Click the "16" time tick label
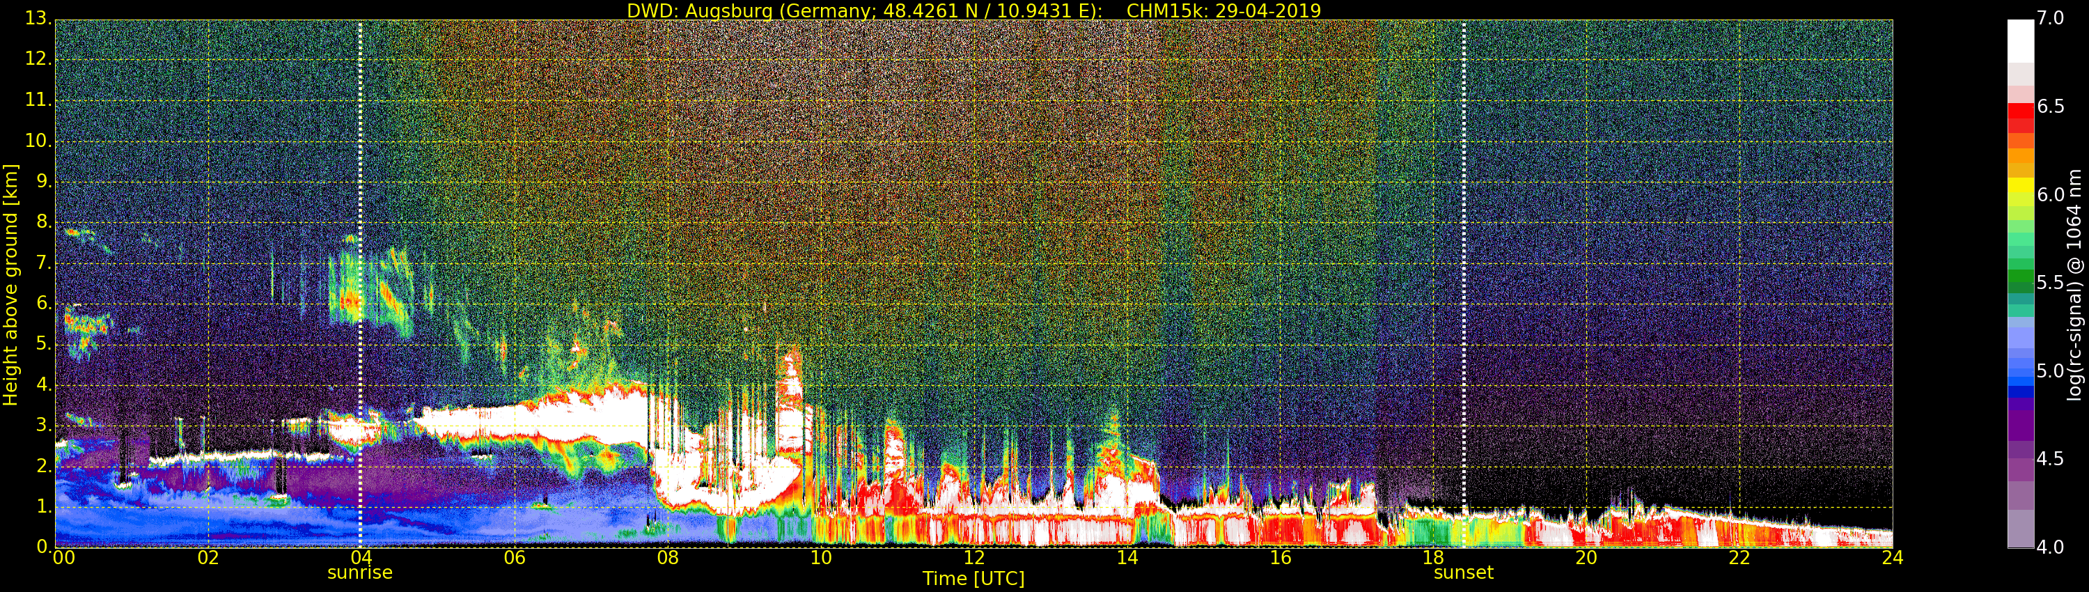 1281,557
